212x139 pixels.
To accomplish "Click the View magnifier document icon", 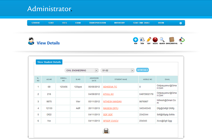I will [142, 40].
